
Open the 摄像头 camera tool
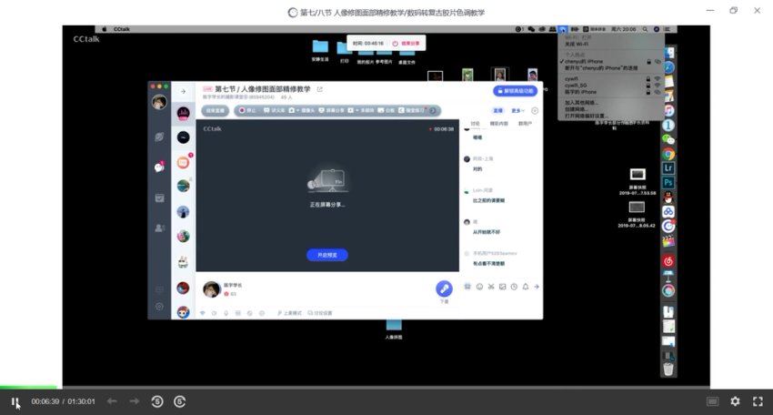[302, 110]
